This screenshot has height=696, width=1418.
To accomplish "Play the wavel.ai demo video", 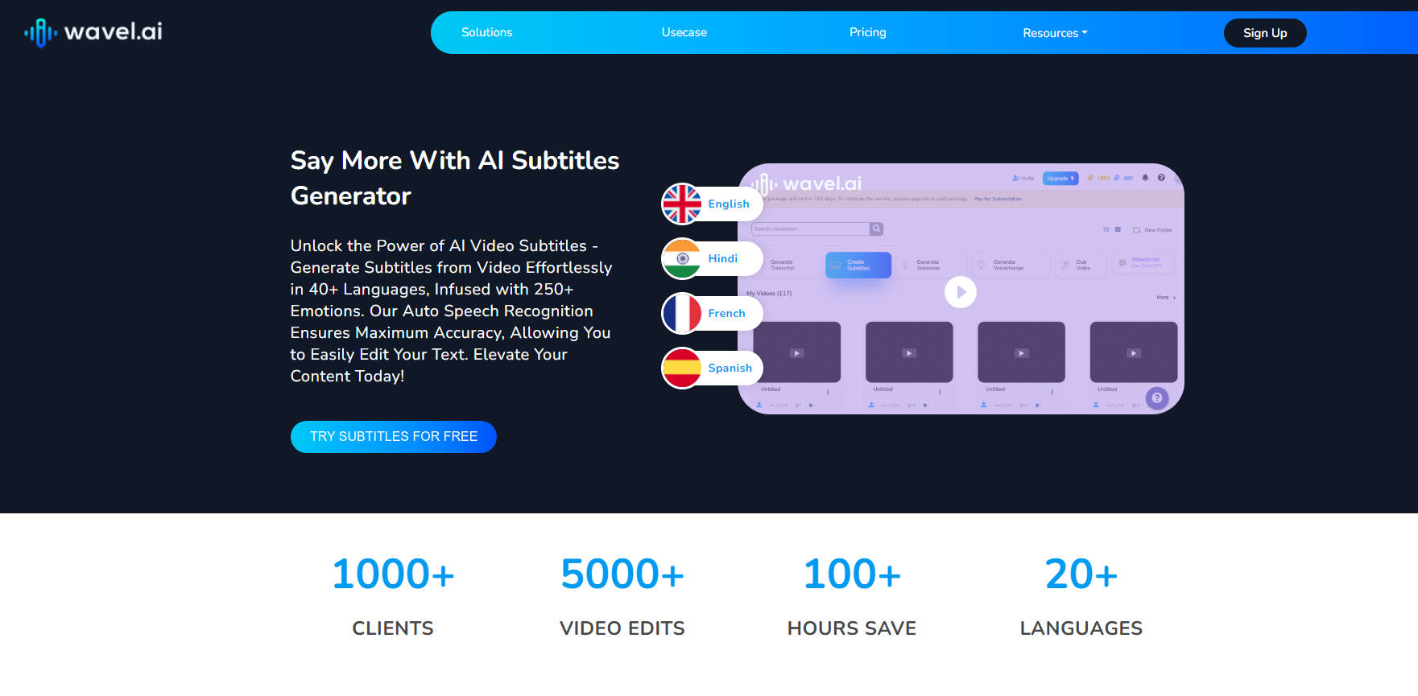I will coord(961,292).
